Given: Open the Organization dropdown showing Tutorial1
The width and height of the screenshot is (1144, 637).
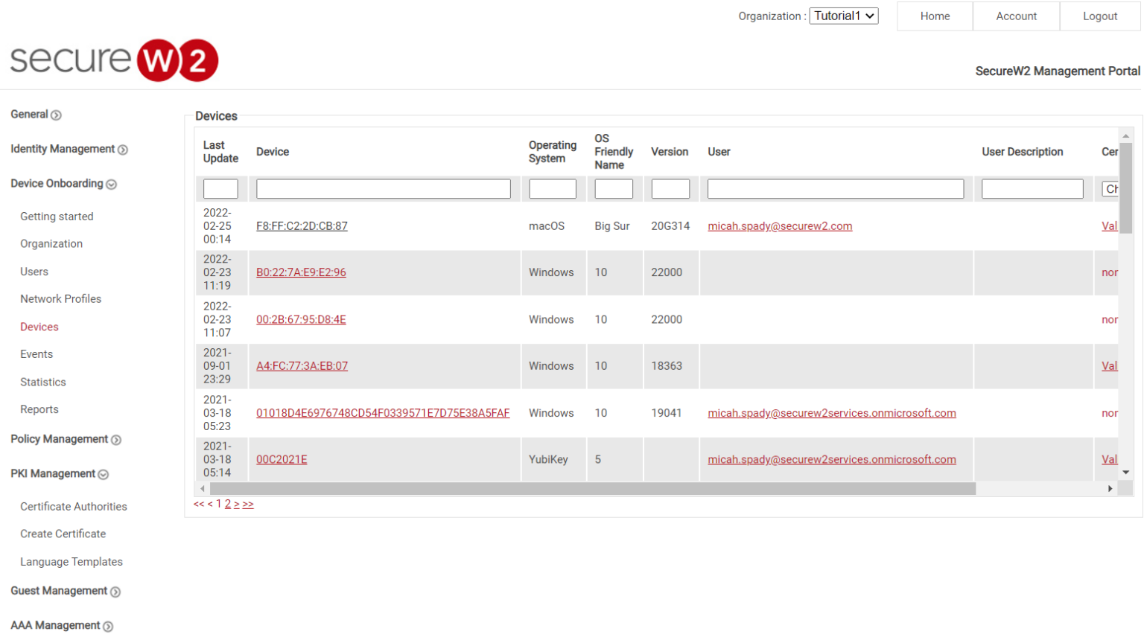Looking at the screenshot, I should click(x=843, y=16).
